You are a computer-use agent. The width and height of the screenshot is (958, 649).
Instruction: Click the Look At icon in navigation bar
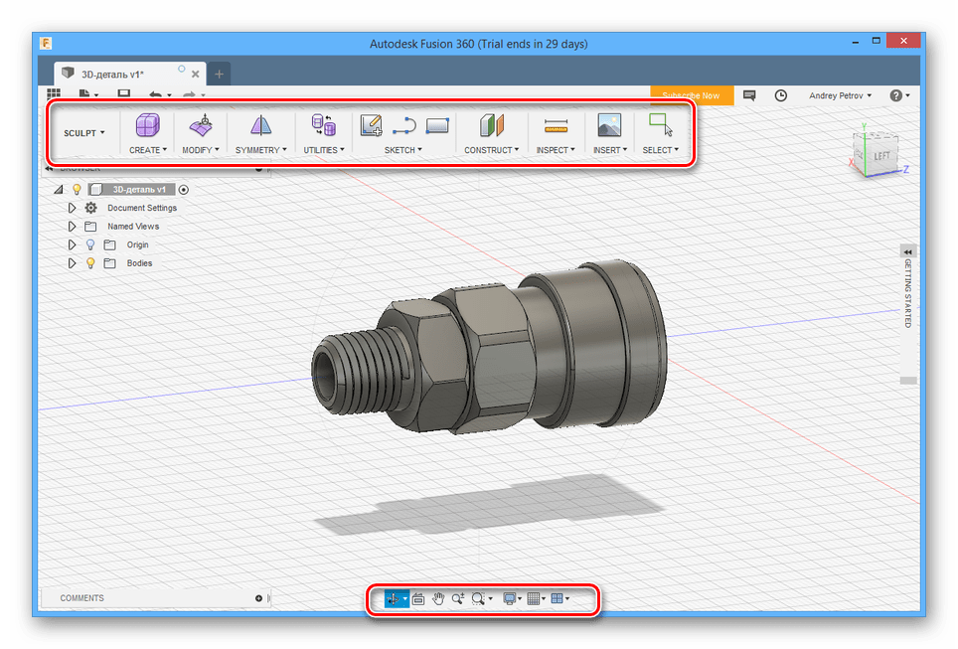coord(418,598)
